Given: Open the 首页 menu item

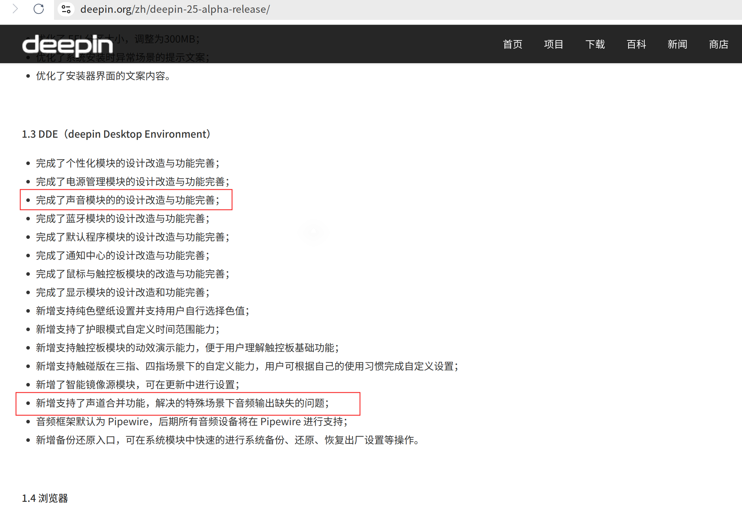Looking at the screenshot, I should (512, 44).
